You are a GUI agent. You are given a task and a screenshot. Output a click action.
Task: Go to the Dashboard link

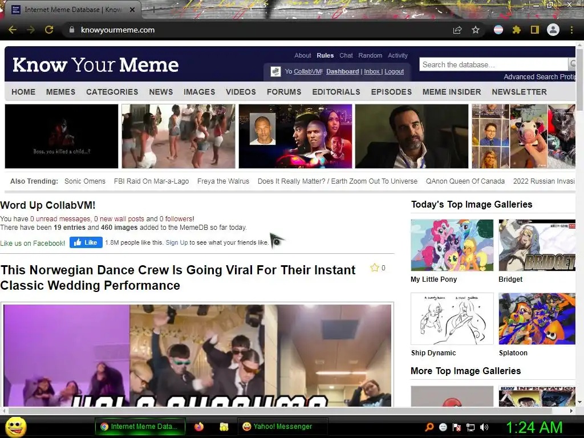(343, 71)
